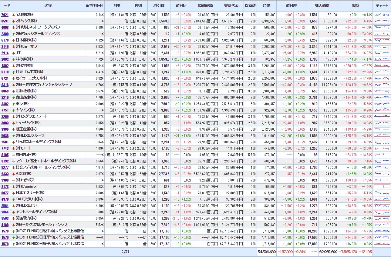
Task: Click the 損益 column header
Action: point(355,6)
